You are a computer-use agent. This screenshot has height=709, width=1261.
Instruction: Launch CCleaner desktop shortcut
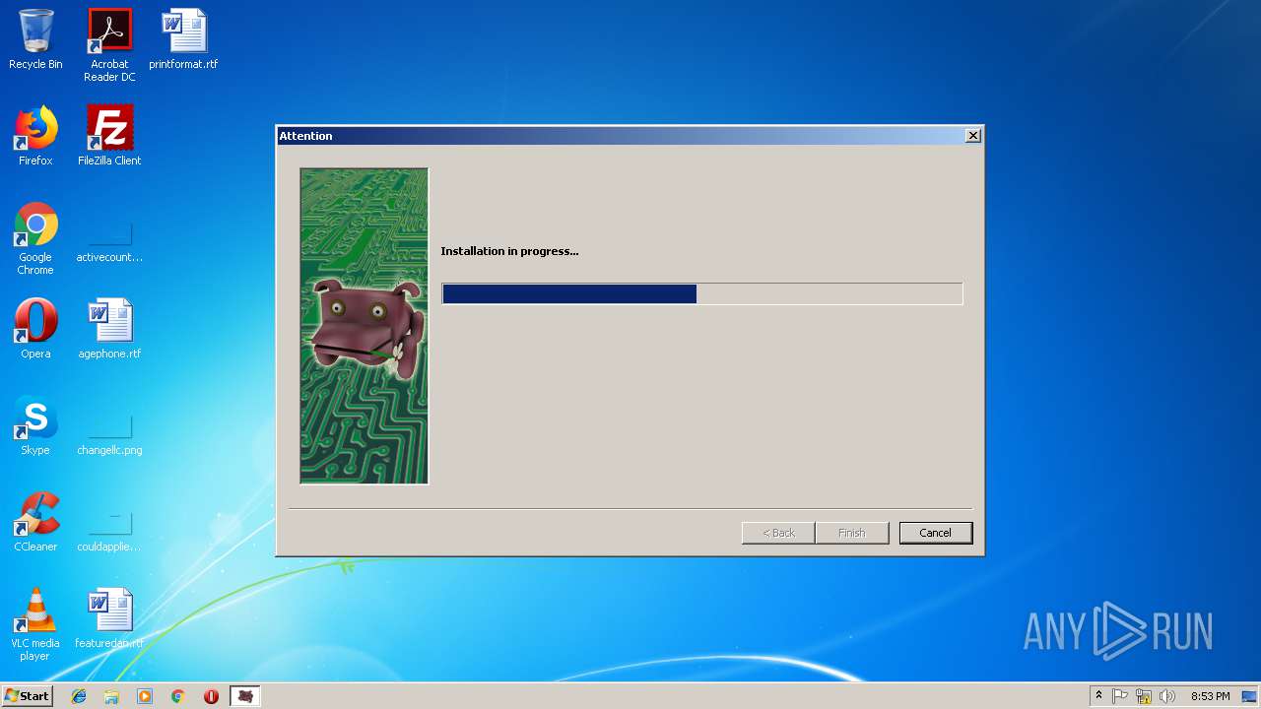coord(35,522)
